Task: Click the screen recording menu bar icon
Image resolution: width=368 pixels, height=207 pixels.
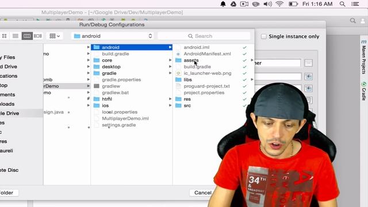Action: coord(244,4)
